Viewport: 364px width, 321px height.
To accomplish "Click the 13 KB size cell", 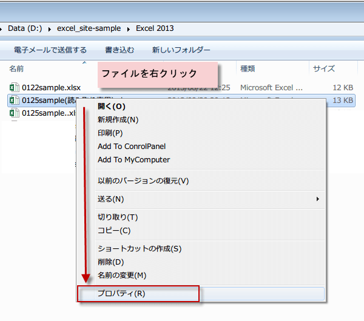I will pyautogui.click(x=343, y=101).
